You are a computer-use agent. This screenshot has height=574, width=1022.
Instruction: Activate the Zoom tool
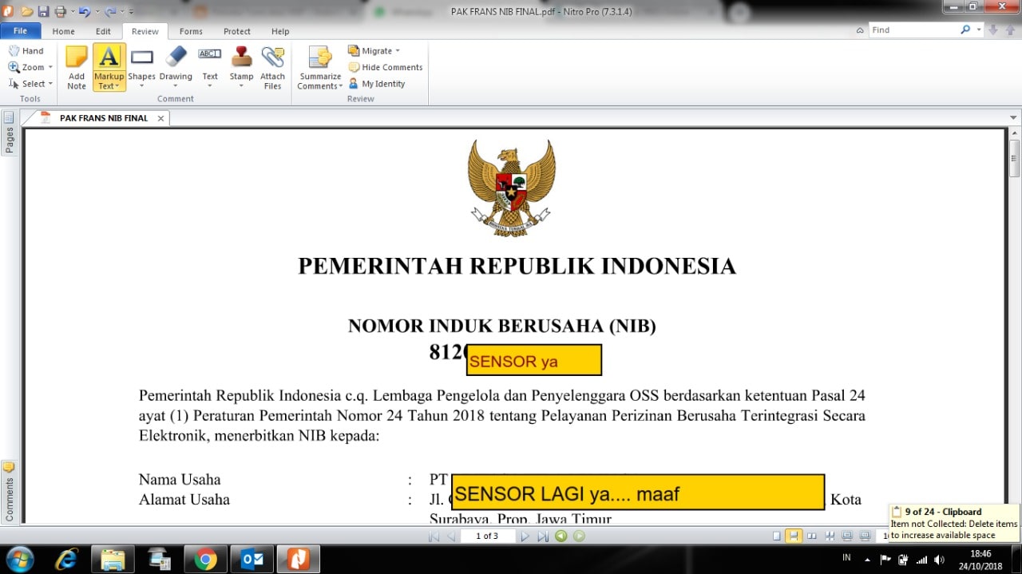coord(26,67)
